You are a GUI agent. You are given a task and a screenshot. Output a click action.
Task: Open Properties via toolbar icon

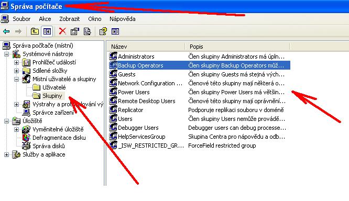point(75,31)
